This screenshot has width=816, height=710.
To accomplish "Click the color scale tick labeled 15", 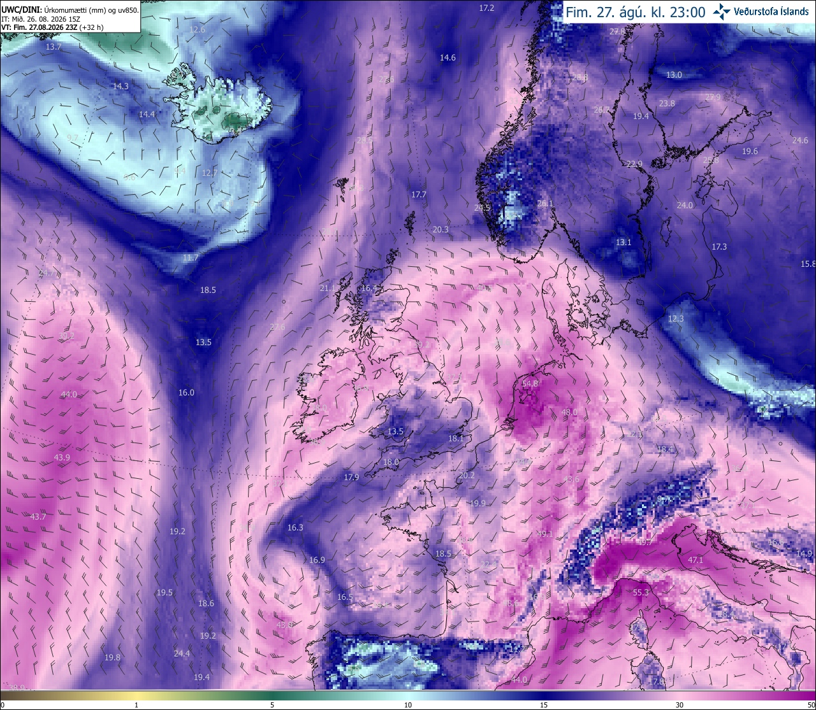I will (x=544, y=705).
